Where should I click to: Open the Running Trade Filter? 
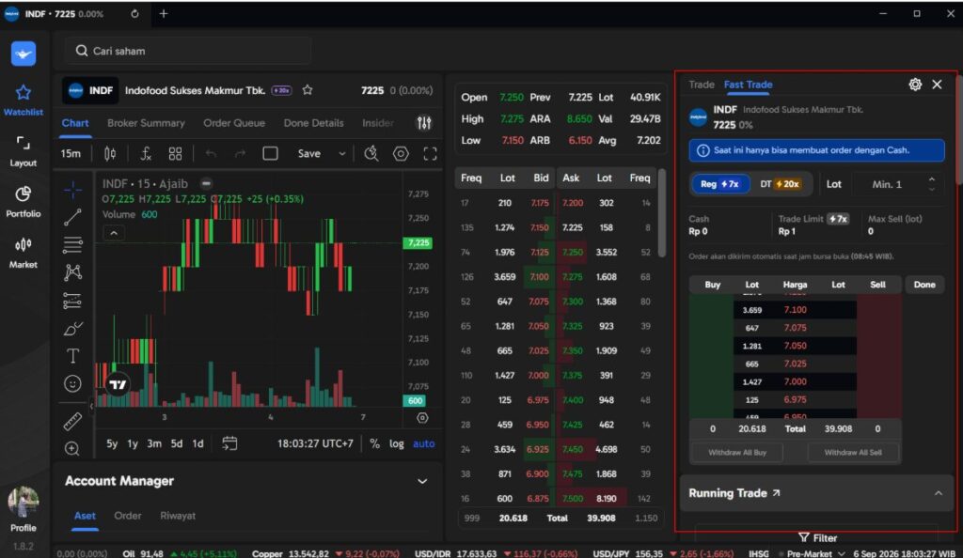coord(817,537)
